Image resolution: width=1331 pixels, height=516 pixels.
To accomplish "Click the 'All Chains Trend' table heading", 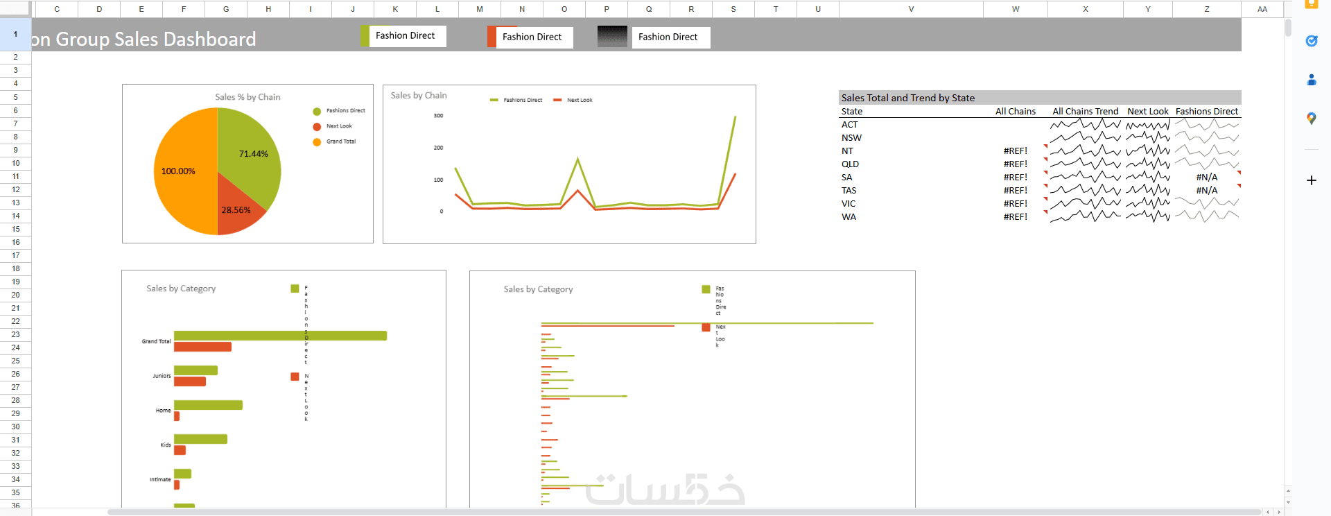I will [1085, 112].
